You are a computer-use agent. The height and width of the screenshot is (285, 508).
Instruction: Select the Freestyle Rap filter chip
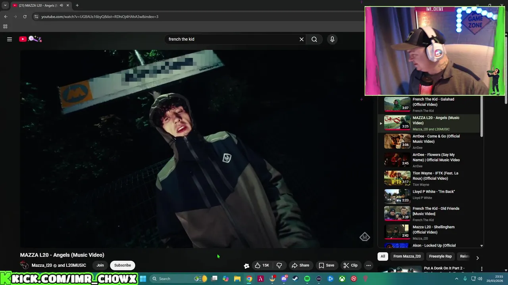[x=440, y=256]
